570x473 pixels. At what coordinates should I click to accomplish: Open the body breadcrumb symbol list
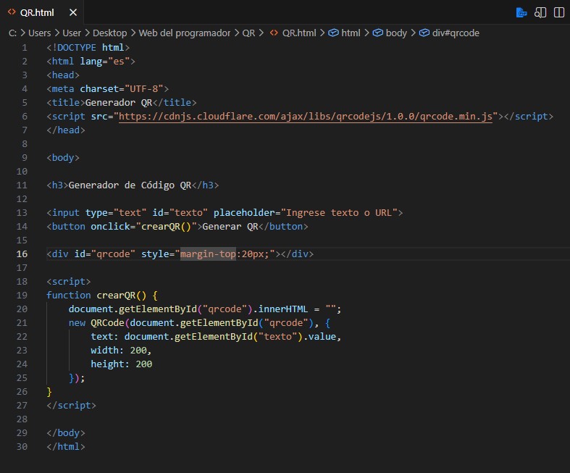click(x=396, y=33)
